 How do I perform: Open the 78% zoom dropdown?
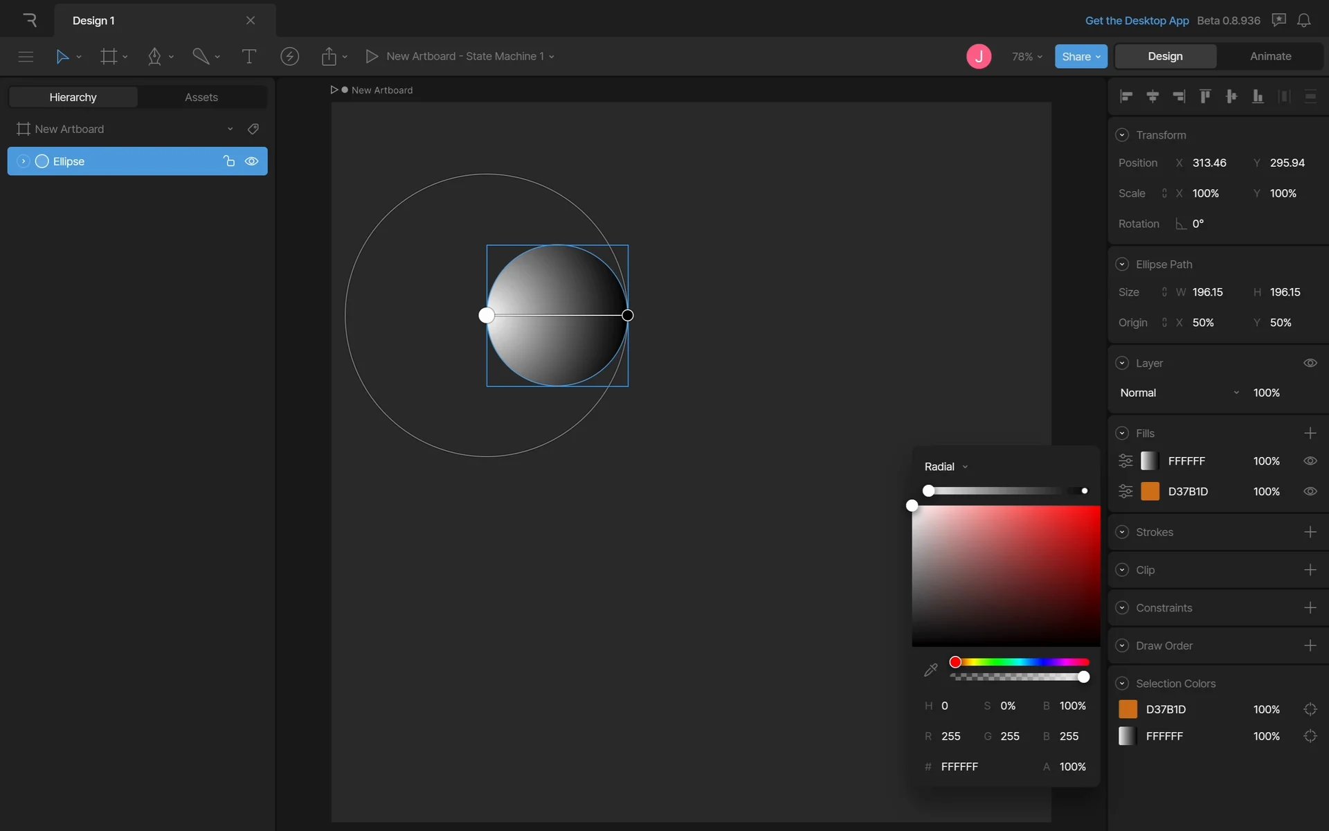1027,56
